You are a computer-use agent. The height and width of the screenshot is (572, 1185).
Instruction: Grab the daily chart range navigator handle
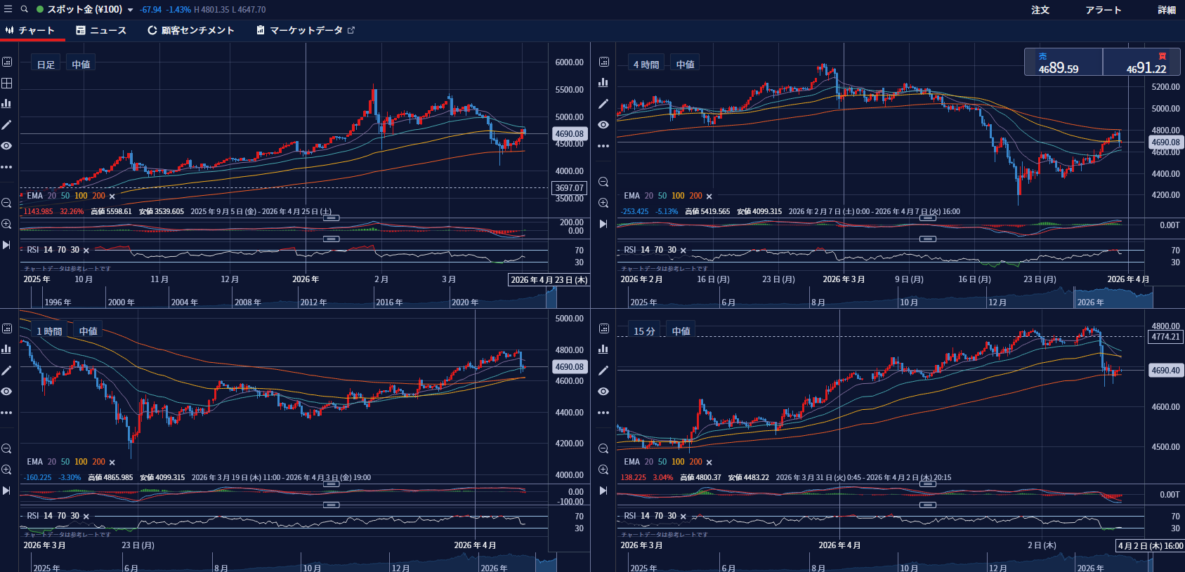click(x=551, y=298)
